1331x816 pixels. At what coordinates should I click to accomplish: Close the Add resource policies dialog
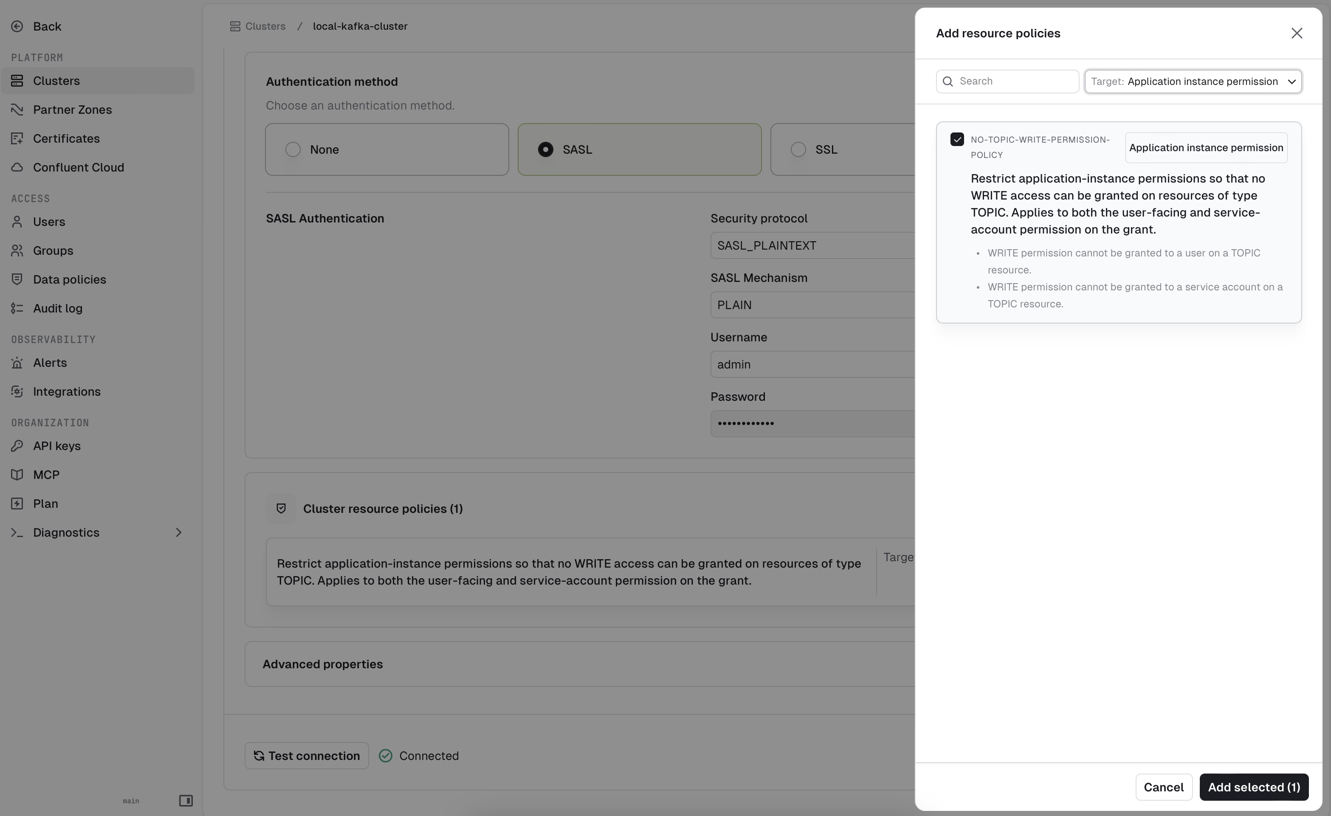1297,34
